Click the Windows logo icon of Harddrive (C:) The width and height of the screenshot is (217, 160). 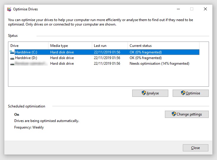[12, 52]
